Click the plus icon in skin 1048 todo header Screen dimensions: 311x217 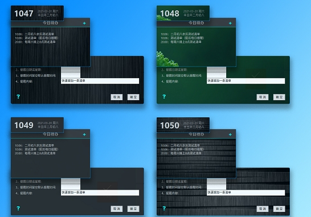(230, 23)
